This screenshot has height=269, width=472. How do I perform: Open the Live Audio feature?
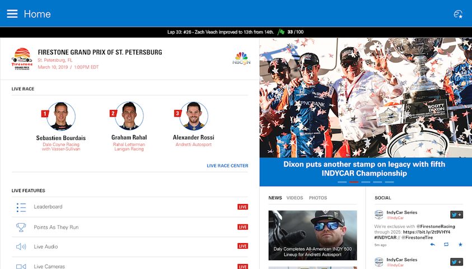[130, 247]
